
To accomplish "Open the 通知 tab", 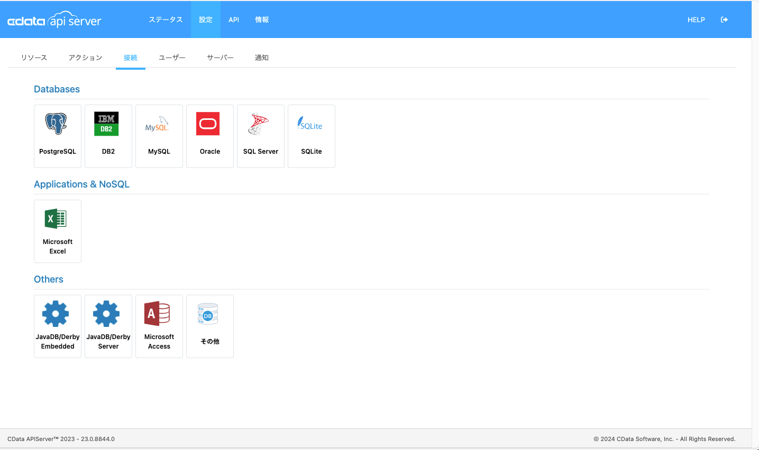I will click(x=262, y=58).
